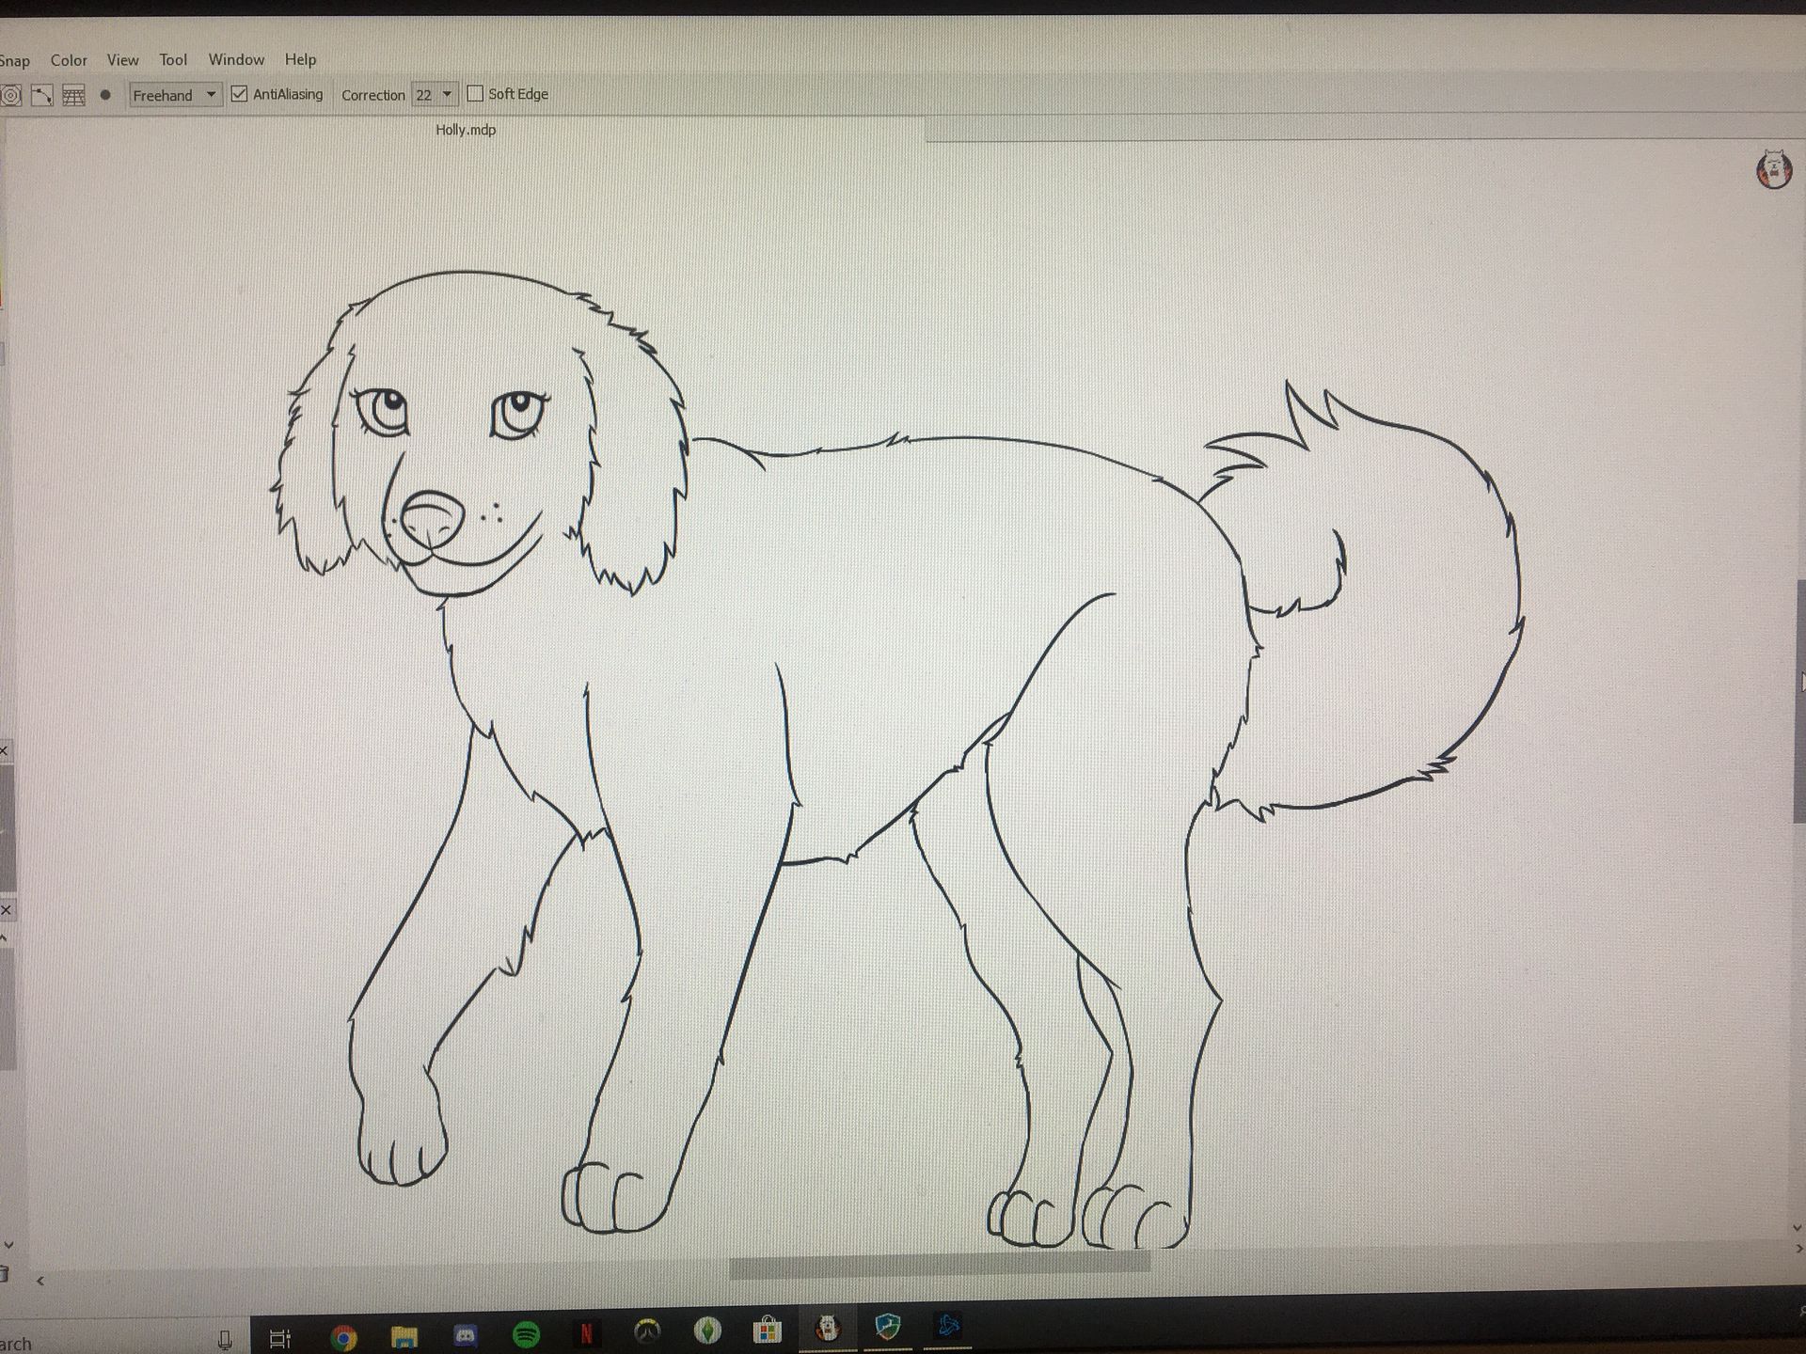Open Task View on the taskbar
This screenshot has height=1354, width=1806.
pos(280,1338)
